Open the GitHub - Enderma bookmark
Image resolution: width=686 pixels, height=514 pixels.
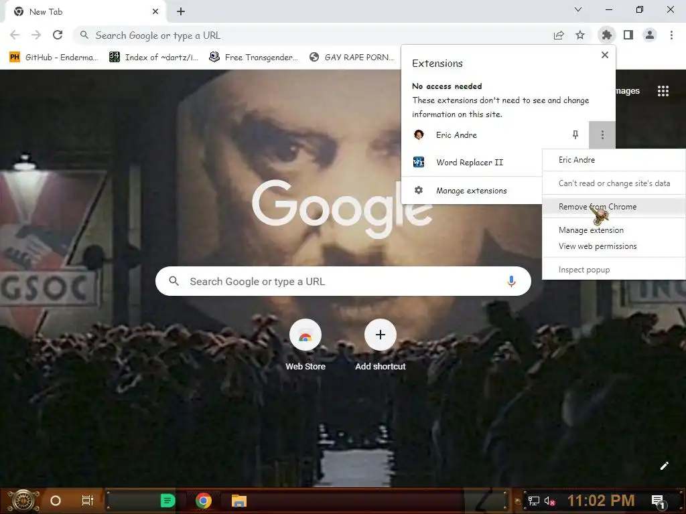pyautogui.click(x=54, y=58)
